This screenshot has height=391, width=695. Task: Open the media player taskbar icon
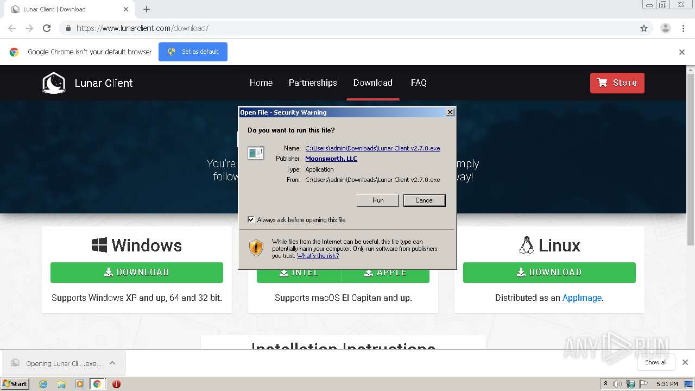point(79,384)
